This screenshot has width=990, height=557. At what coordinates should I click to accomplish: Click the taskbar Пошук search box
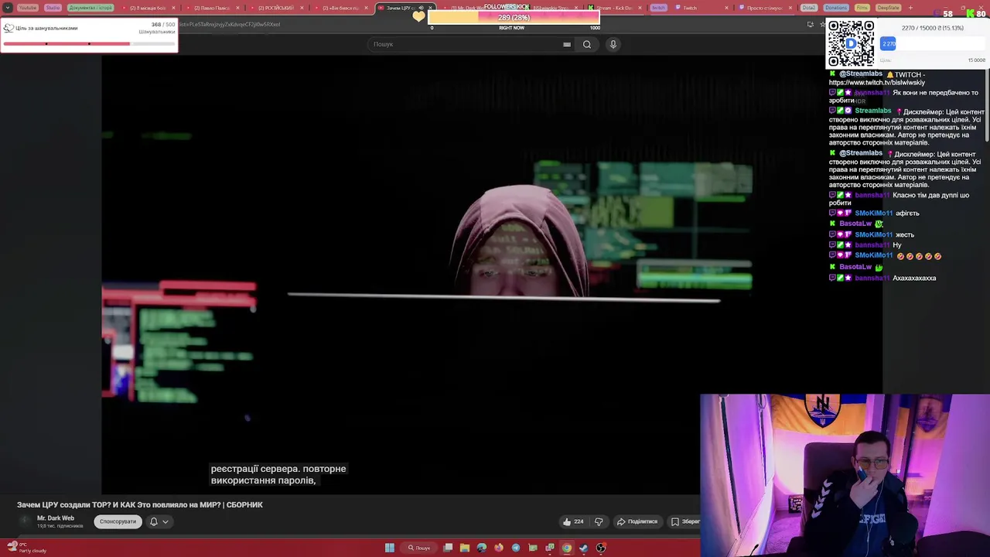419,548
